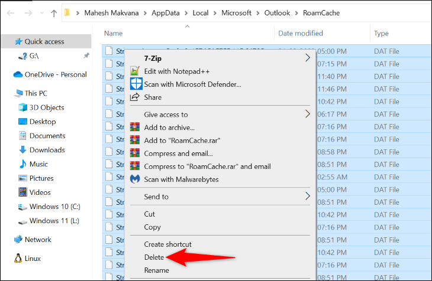Open the recent locations dropdown arrow
The image size is (432, 281).
(x=42, y=13)
